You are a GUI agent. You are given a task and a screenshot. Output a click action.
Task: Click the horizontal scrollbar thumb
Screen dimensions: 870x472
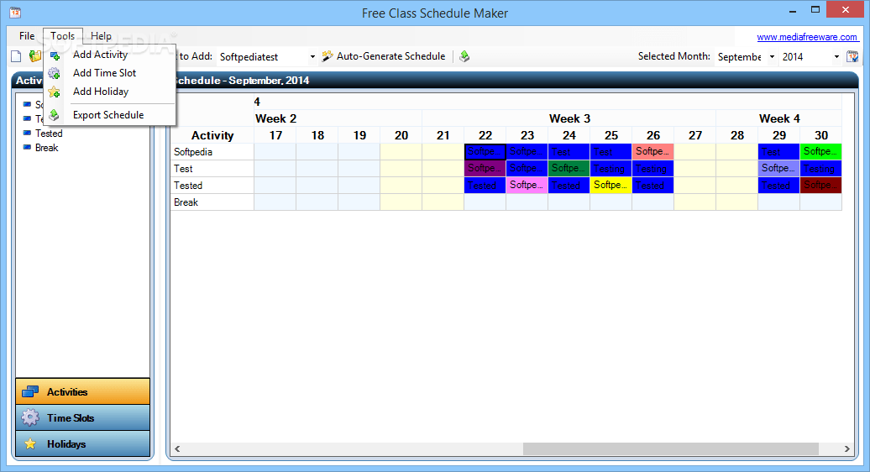(x=671, y=448)
